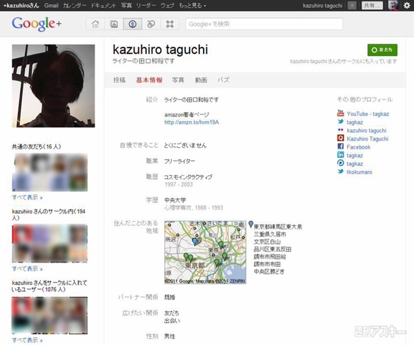The width and height of the screenshot is (414, 345).
Task: Select the Profile icon in Google+ toolbar
Action: click(132, 24)
